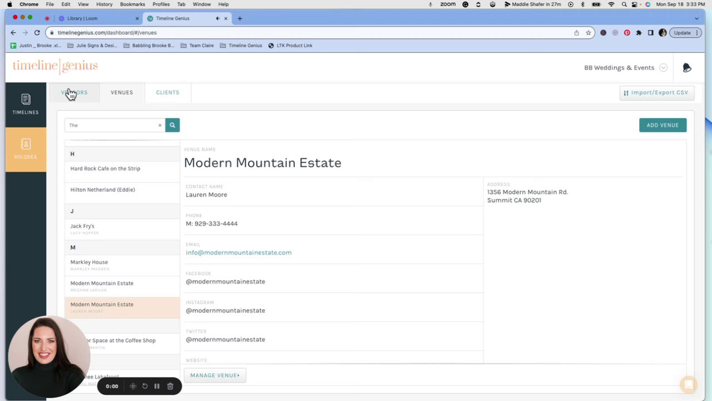Click the info@modernmountainestate.com email link

(x=239, y=252)
